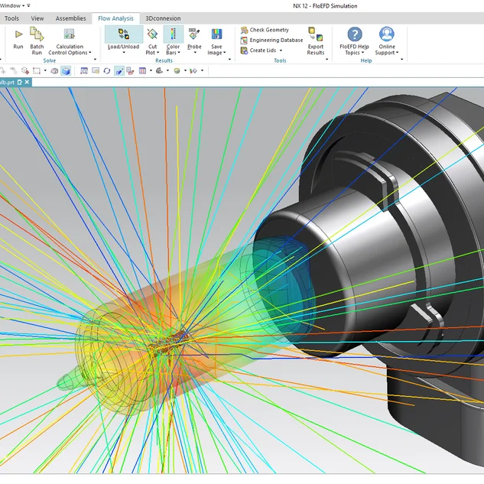Click the rectangle selection tool icon

click(37, 71)
